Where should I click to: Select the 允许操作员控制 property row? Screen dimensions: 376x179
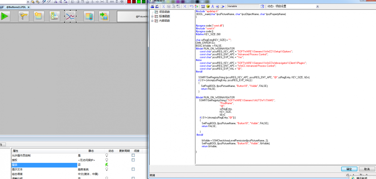[44, 156]
